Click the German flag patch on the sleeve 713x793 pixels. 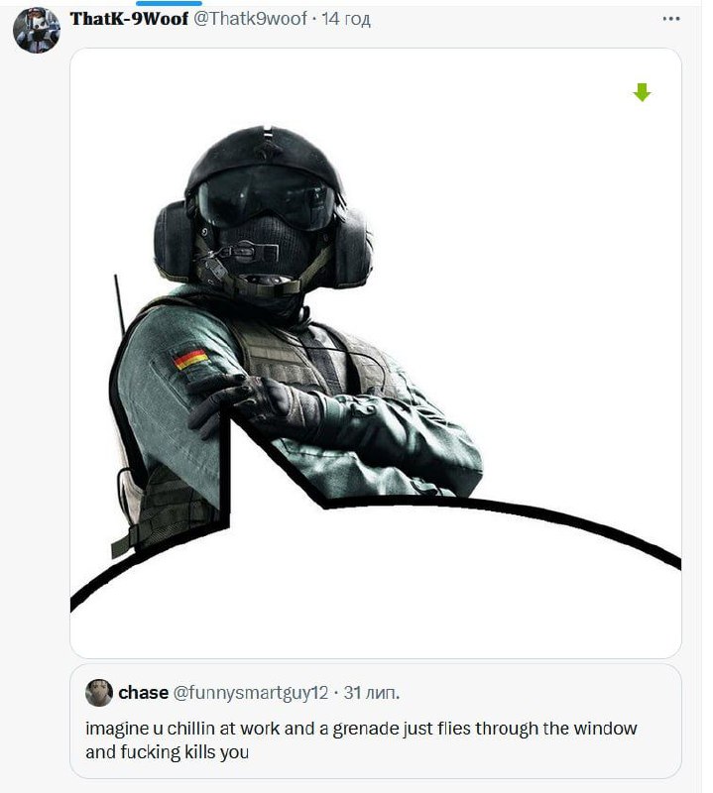(x=190, y=358)
